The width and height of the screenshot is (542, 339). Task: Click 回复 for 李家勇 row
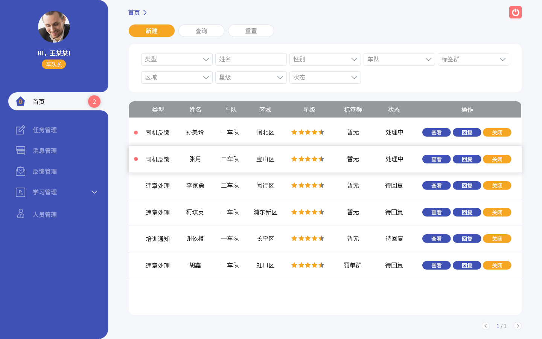pyautogui.click(x=467, y=186)
